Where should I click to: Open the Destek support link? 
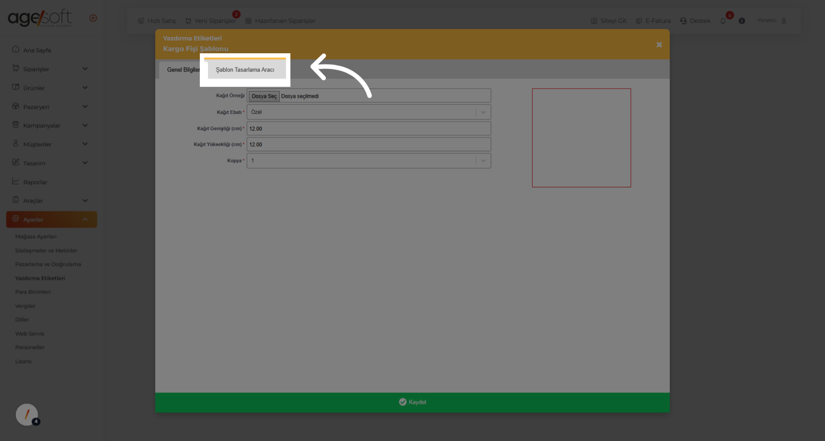695,21
